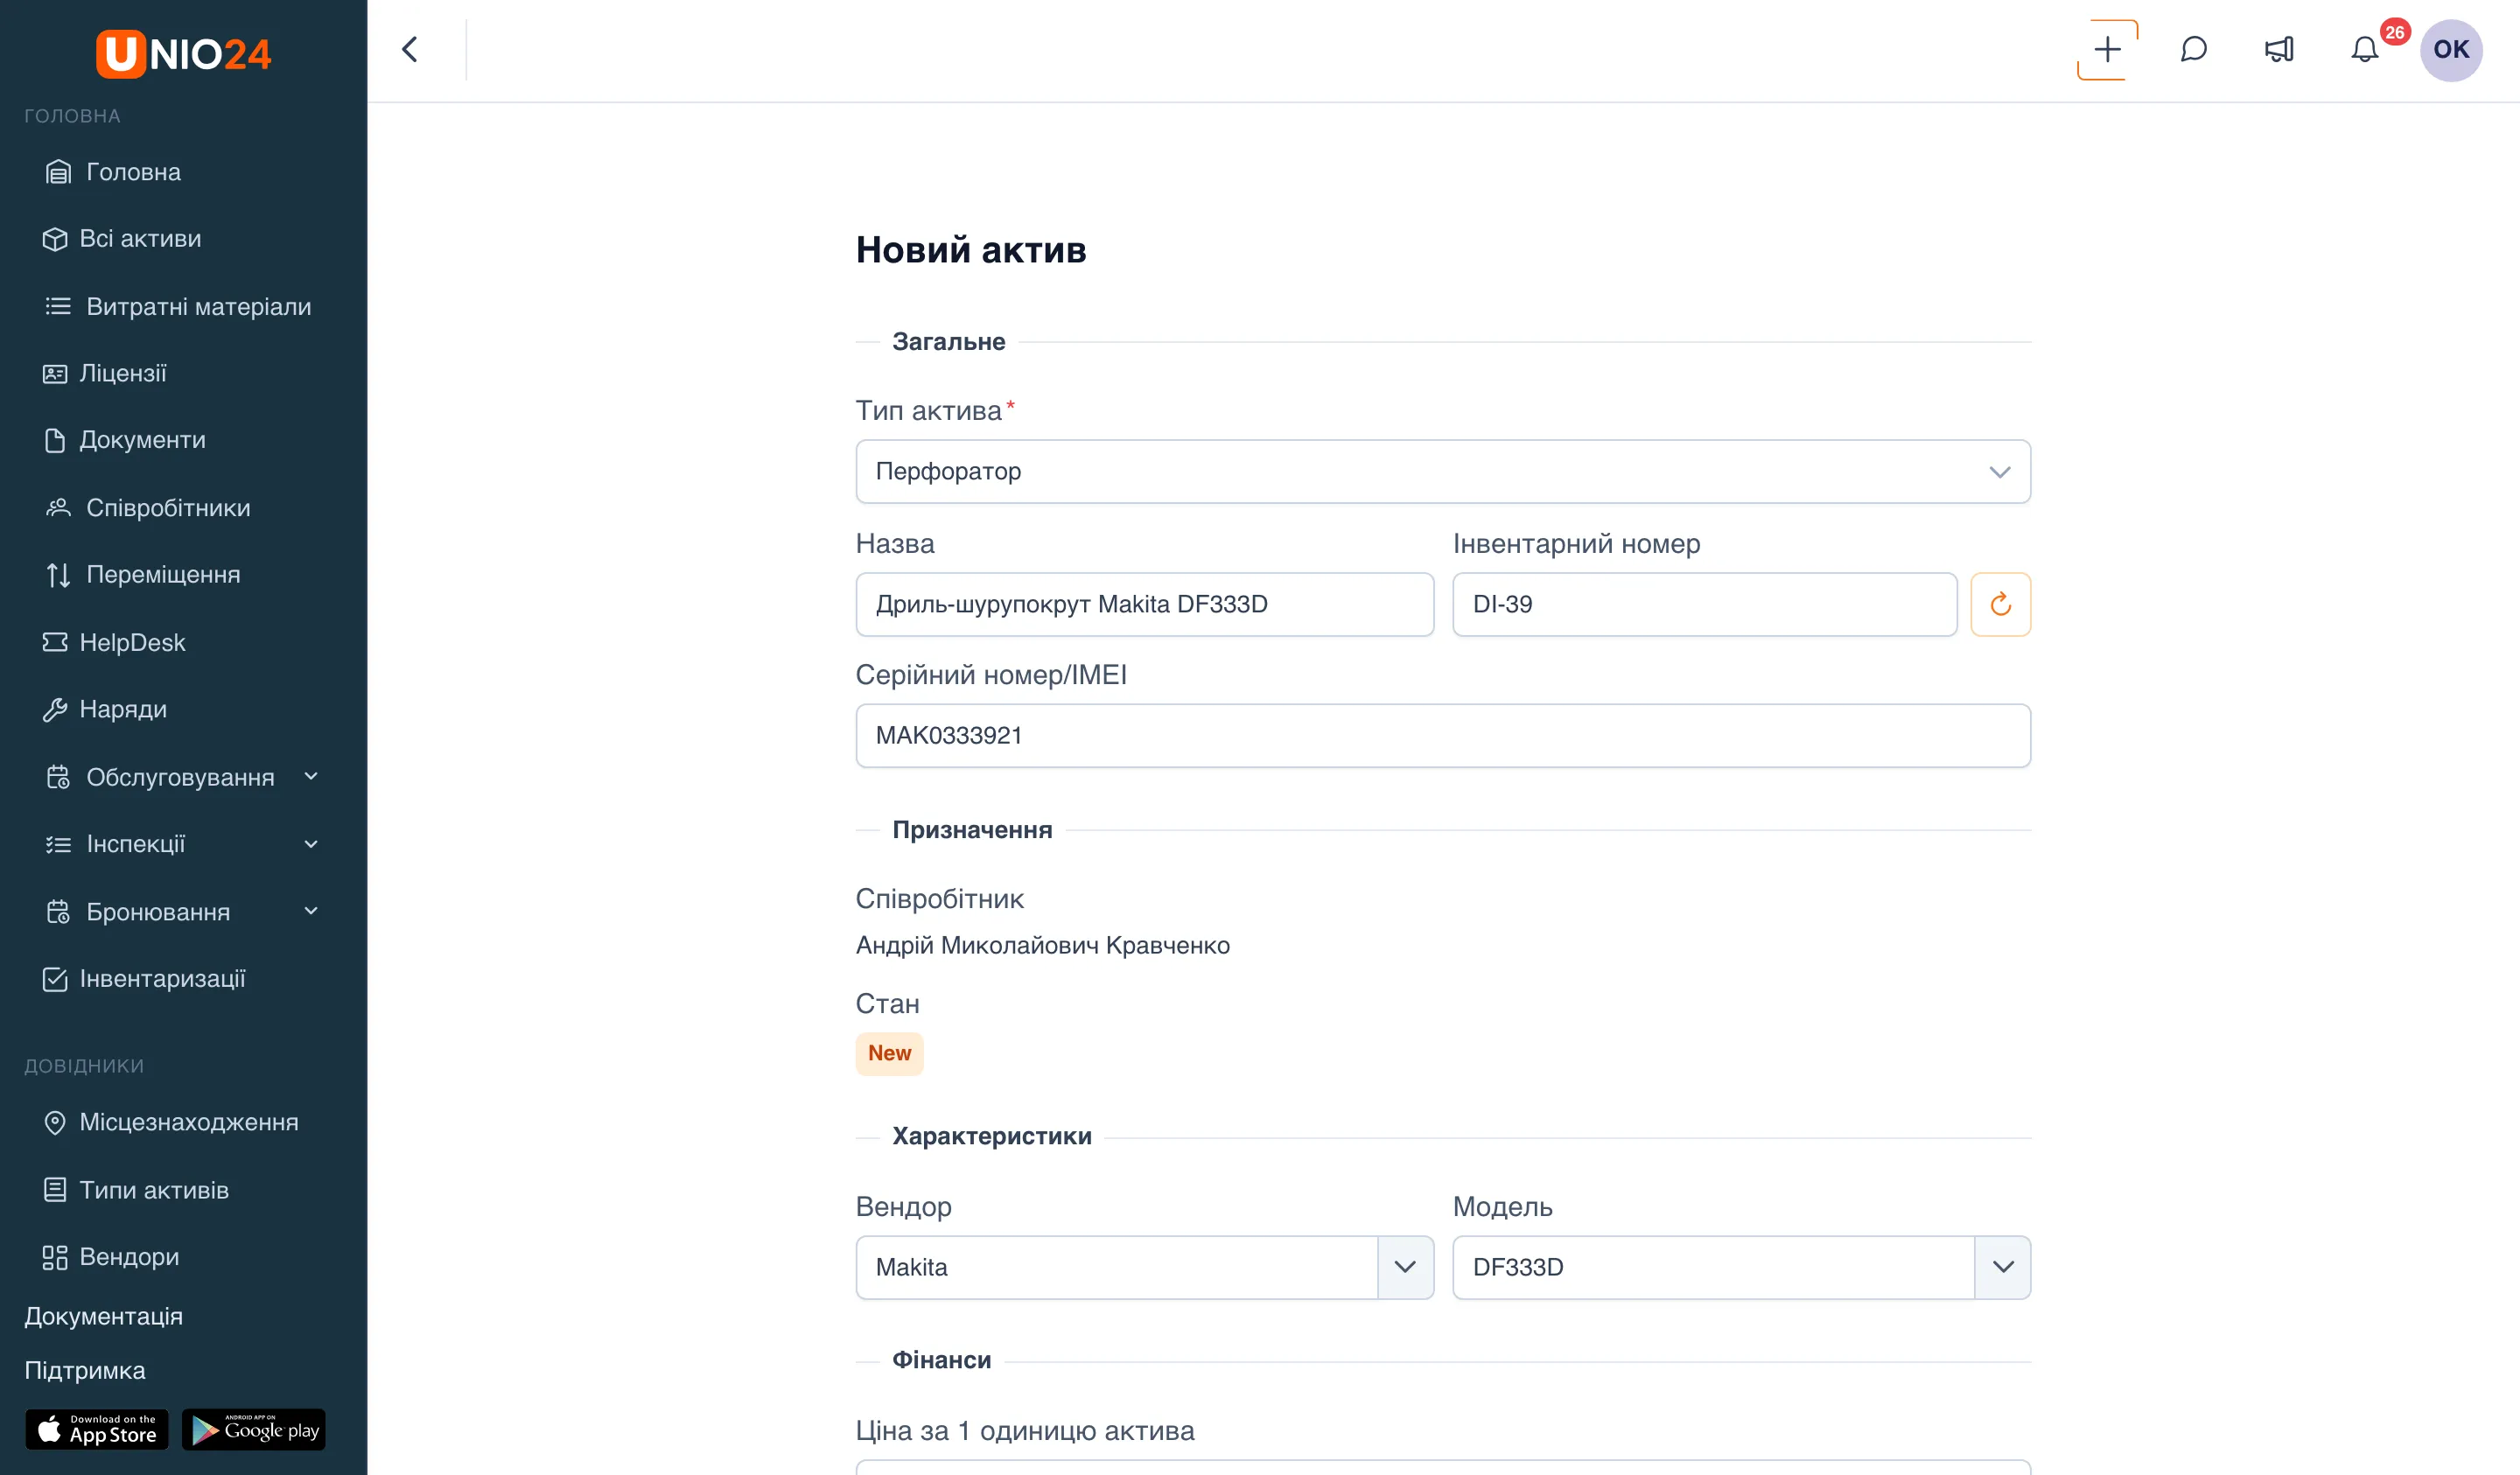Open HelpDesk in the sidebar
The width and height of the screenshot is (2520, 1475).
[x=114, y=642]
